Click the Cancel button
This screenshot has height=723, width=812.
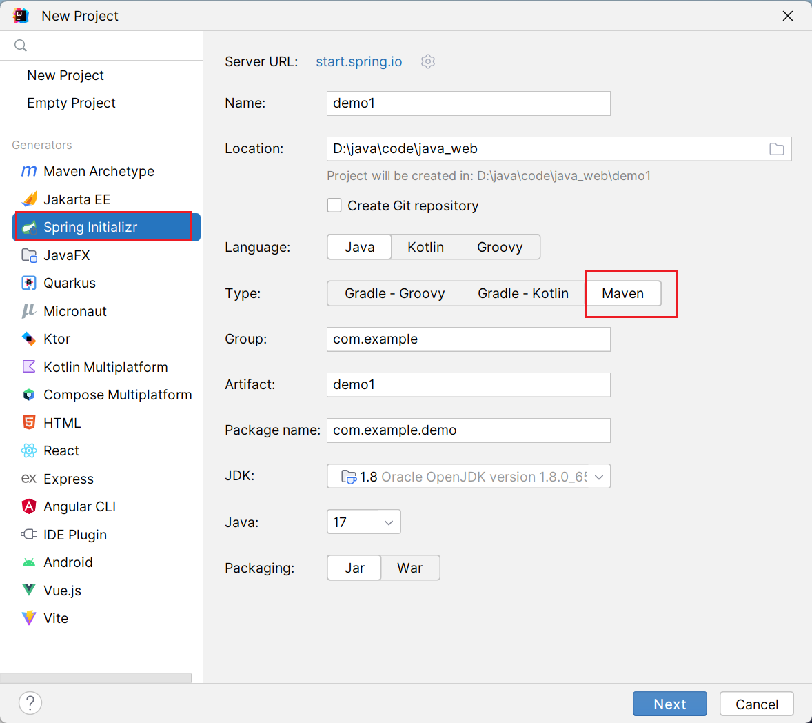[757, 704]
